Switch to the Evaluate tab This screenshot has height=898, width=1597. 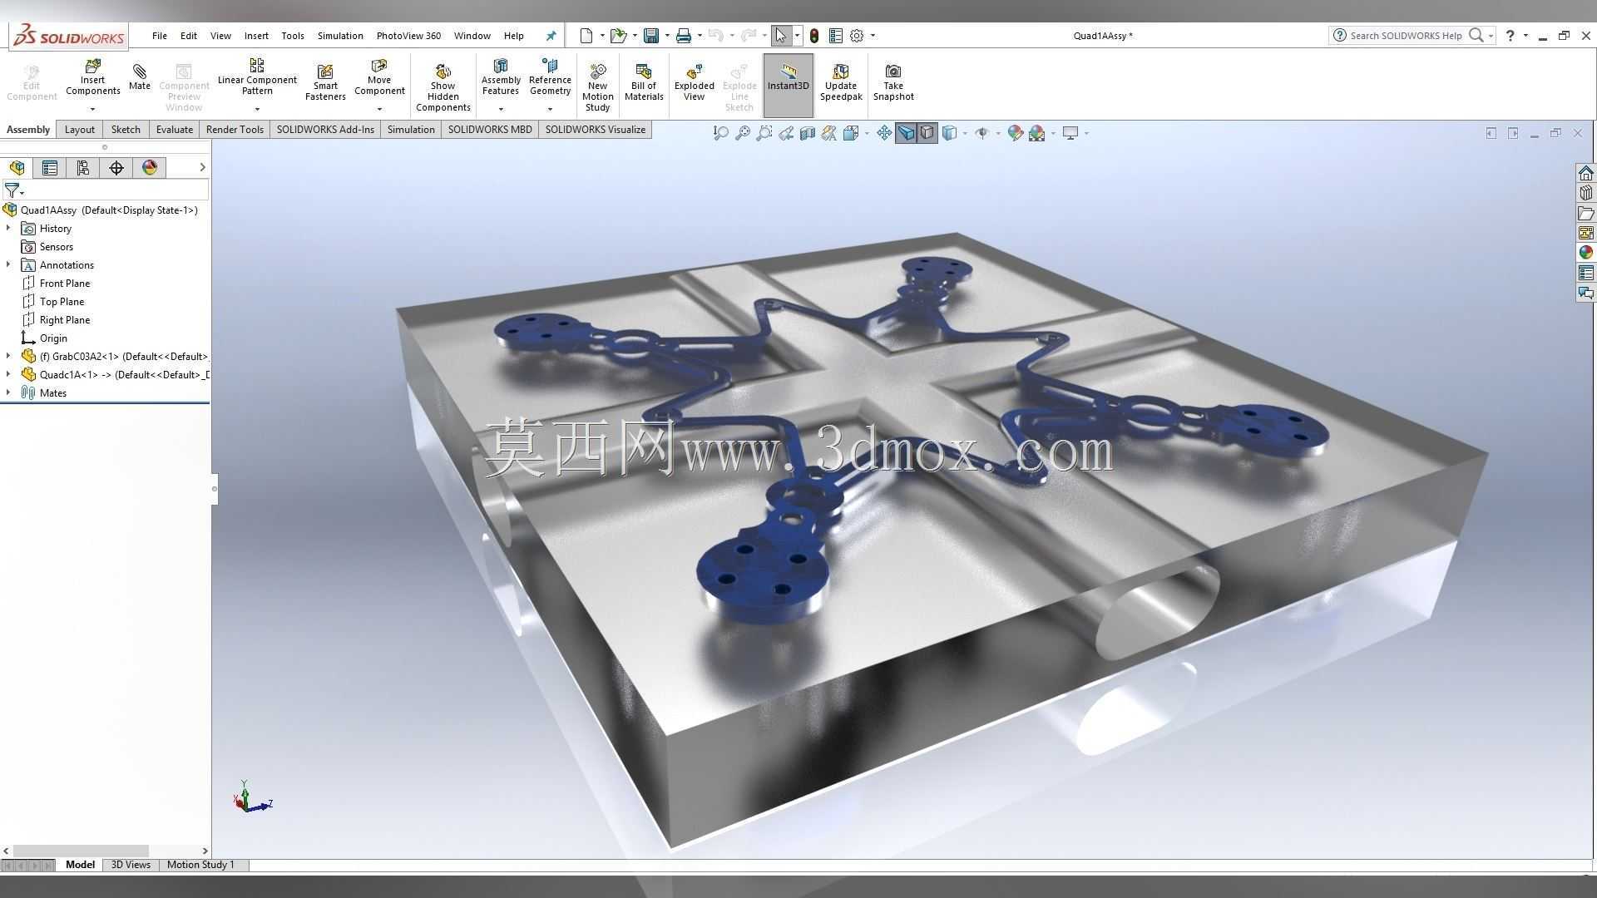(174, 130)
